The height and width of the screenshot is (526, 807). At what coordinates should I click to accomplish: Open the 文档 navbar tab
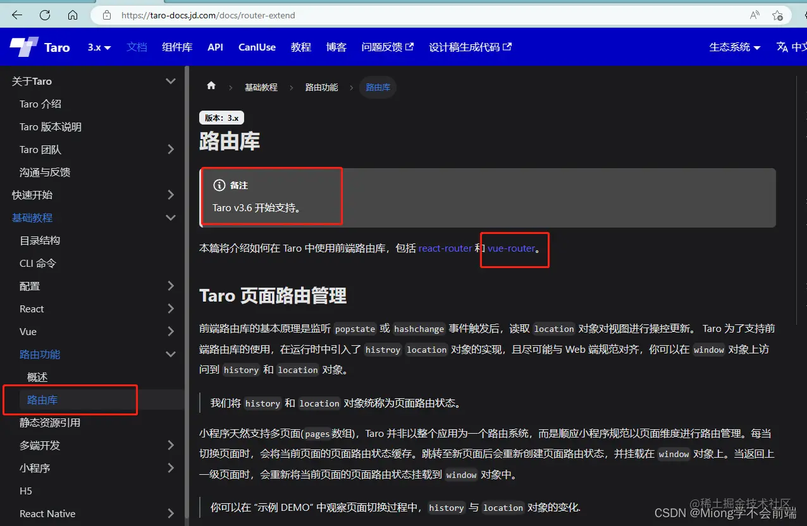(x=137, y=47)
